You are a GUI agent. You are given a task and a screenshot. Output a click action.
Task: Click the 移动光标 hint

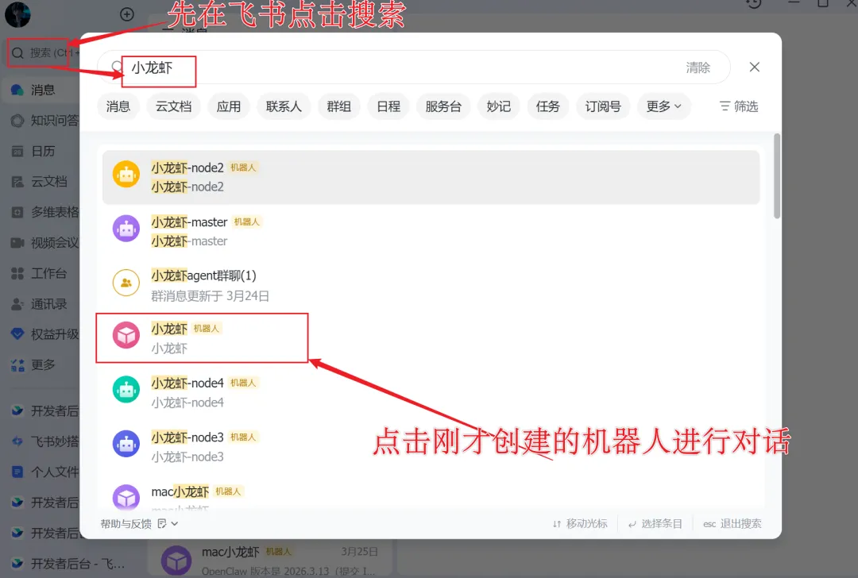(x=580, y=524)
